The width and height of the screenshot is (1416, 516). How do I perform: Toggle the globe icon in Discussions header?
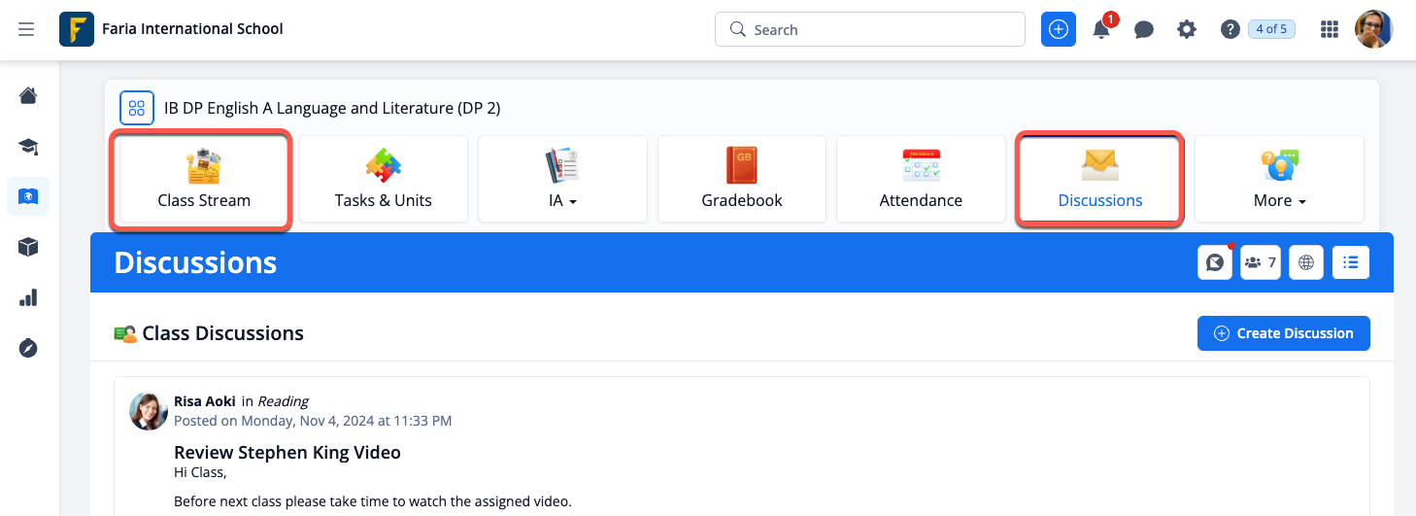pos(1306,262)
